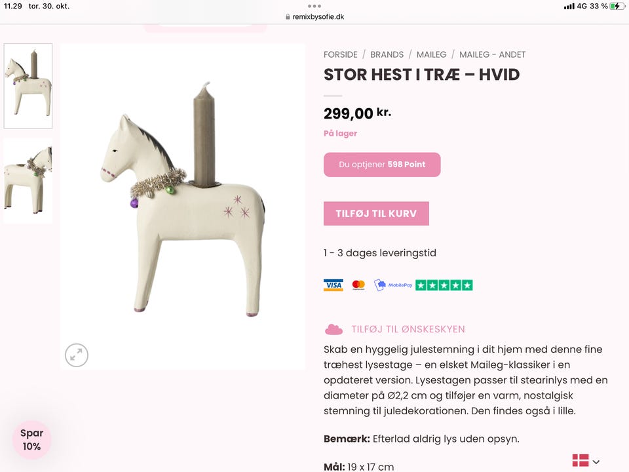Image resolution: width=629 pixels, height=472 pixels.
Task: Expand the language selector chevron
Action: pos(596,462)
